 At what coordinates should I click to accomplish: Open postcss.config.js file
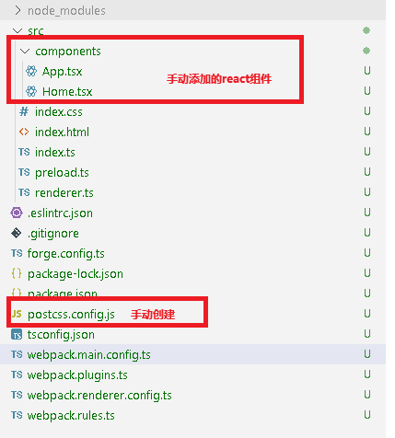[71, 315]
